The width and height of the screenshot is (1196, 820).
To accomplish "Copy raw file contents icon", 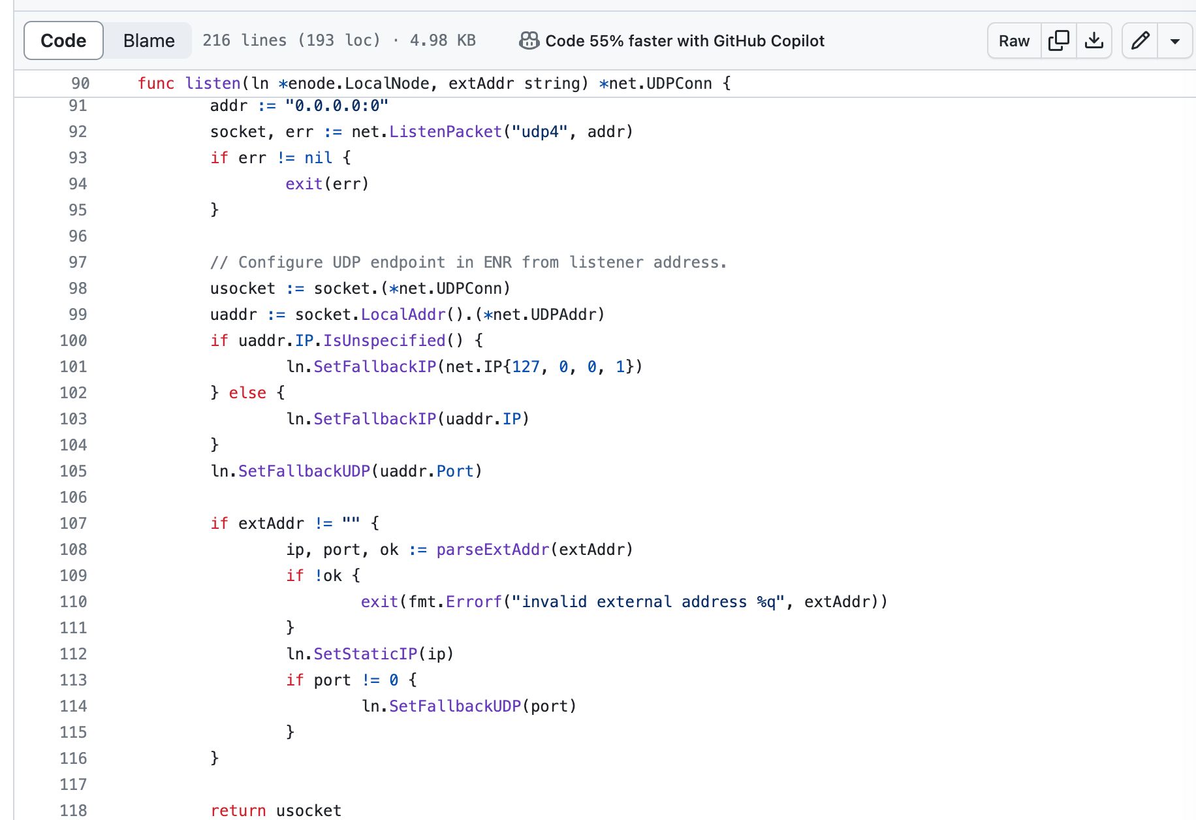I will (x=1058, y=40).
